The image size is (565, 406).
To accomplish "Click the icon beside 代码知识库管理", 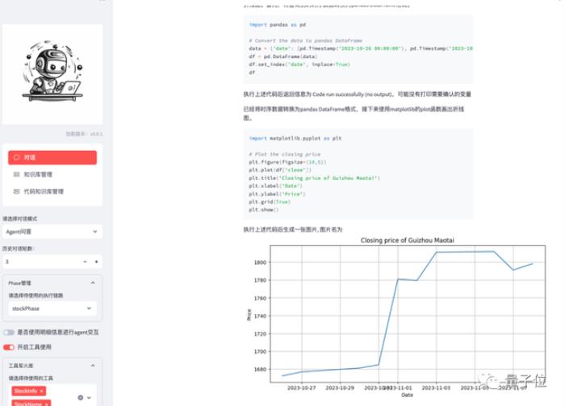I will click(x=16, y=191).
